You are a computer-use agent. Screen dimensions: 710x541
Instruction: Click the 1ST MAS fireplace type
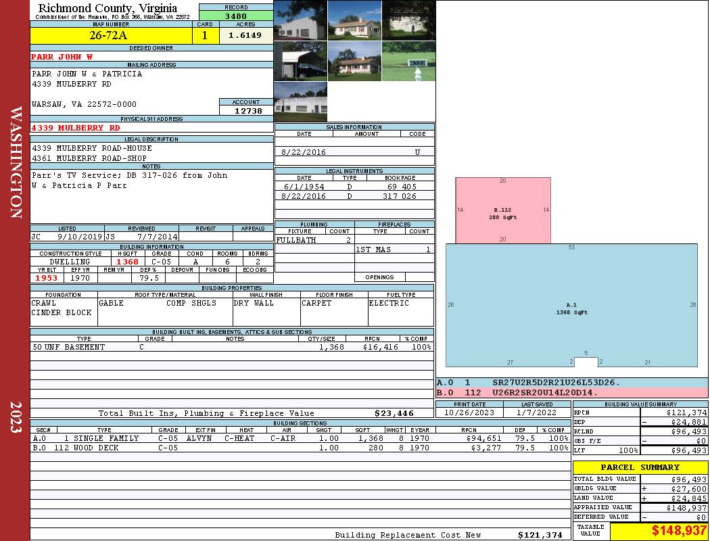[373, 250]
